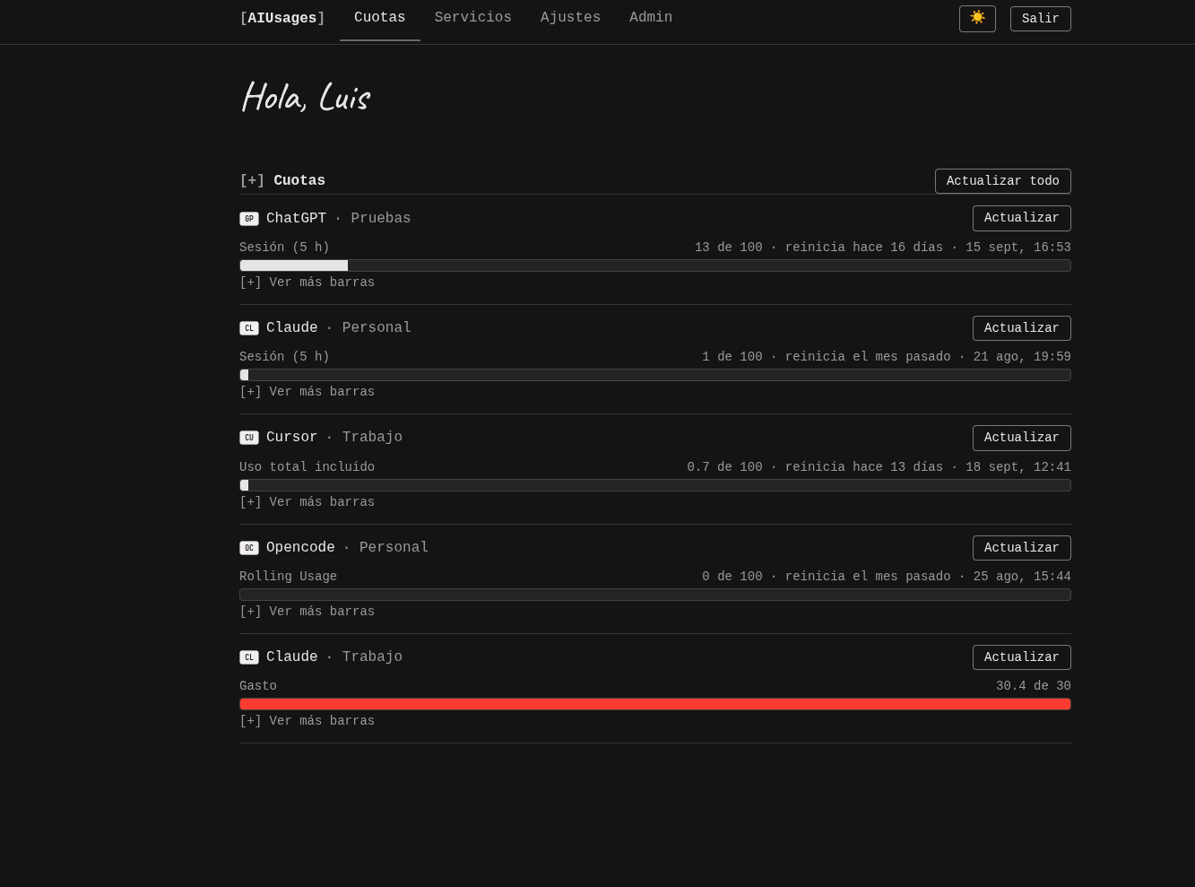Open the AIUsages logo home link
This screenshot has width=1195, height=887.
[282, 18]
